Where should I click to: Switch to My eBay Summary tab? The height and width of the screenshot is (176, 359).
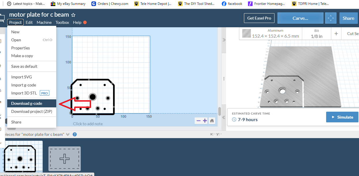point(68,4)
